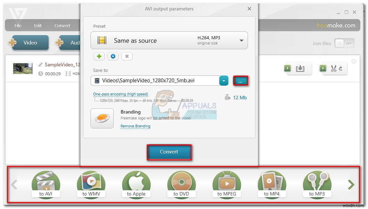Viewport: 368px width, 209px height.
Task: Open One-pass encoding (high speed) link
Action: click(x=121, y=94)
